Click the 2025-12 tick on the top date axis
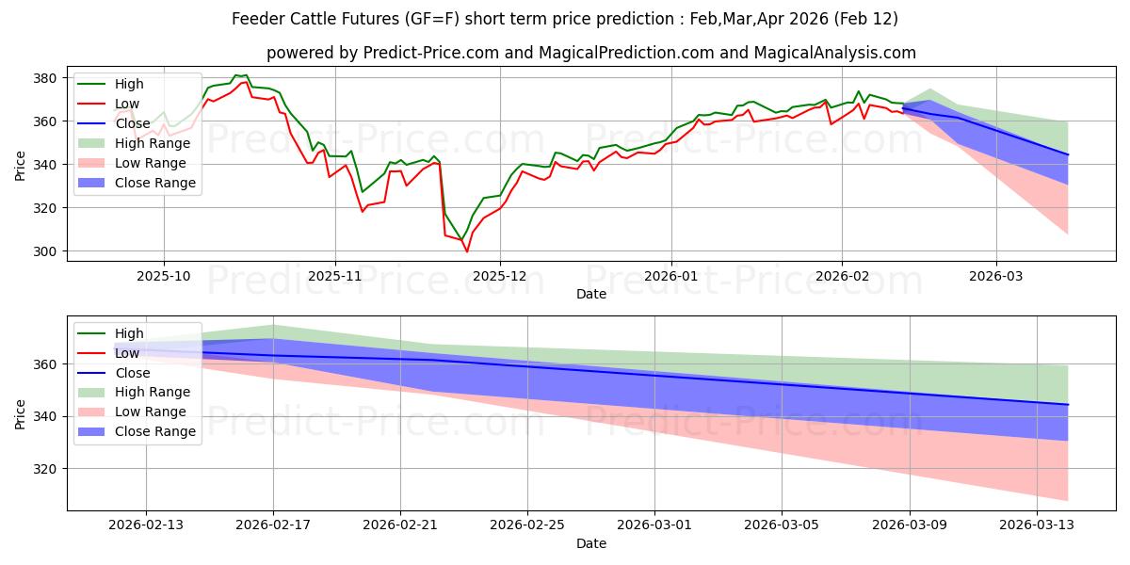This screenshot has width=1130, height=565. click(x=500, y=276)
